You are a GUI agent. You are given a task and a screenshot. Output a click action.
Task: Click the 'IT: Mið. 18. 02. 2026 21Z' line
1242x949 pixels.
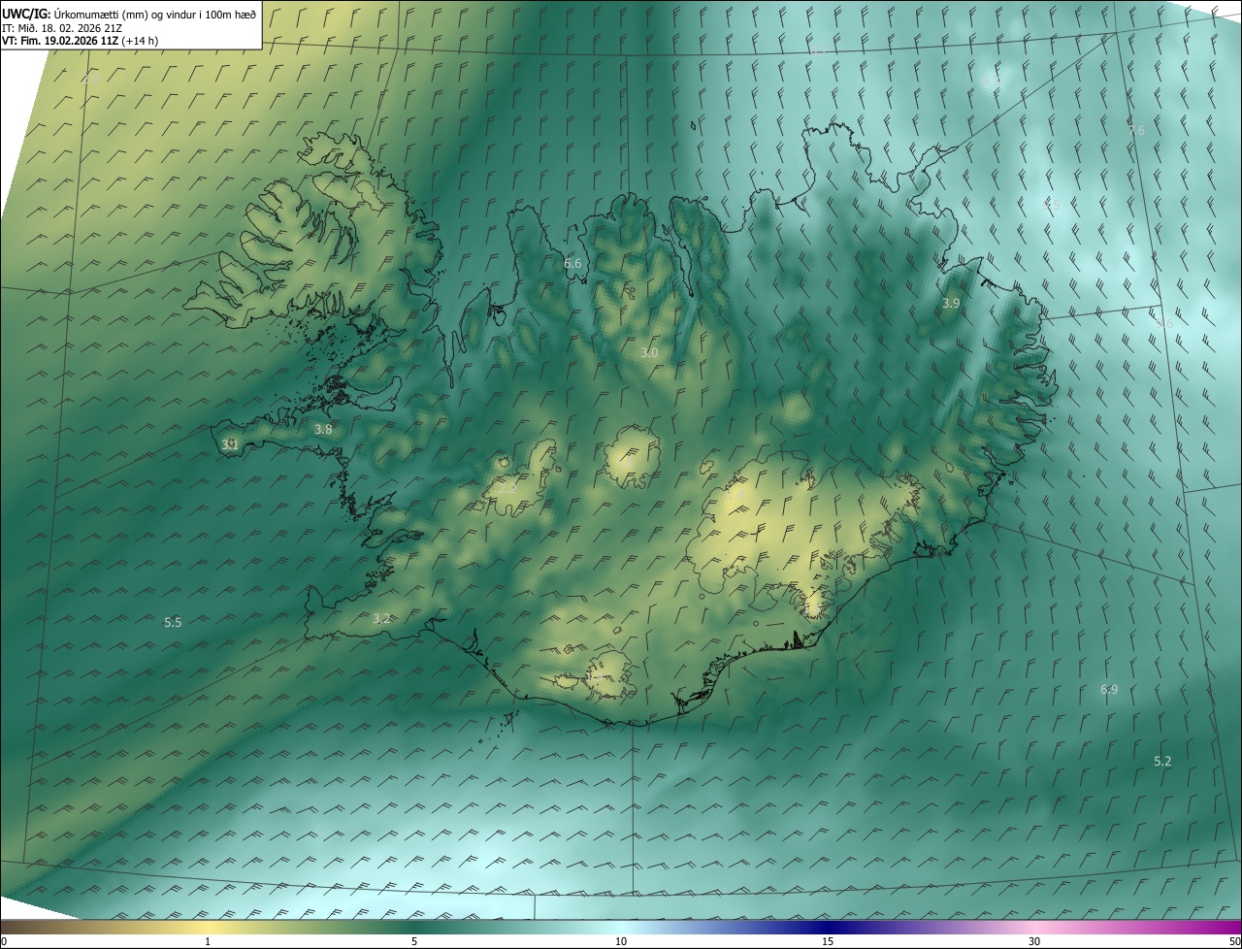tap(63, 27)
